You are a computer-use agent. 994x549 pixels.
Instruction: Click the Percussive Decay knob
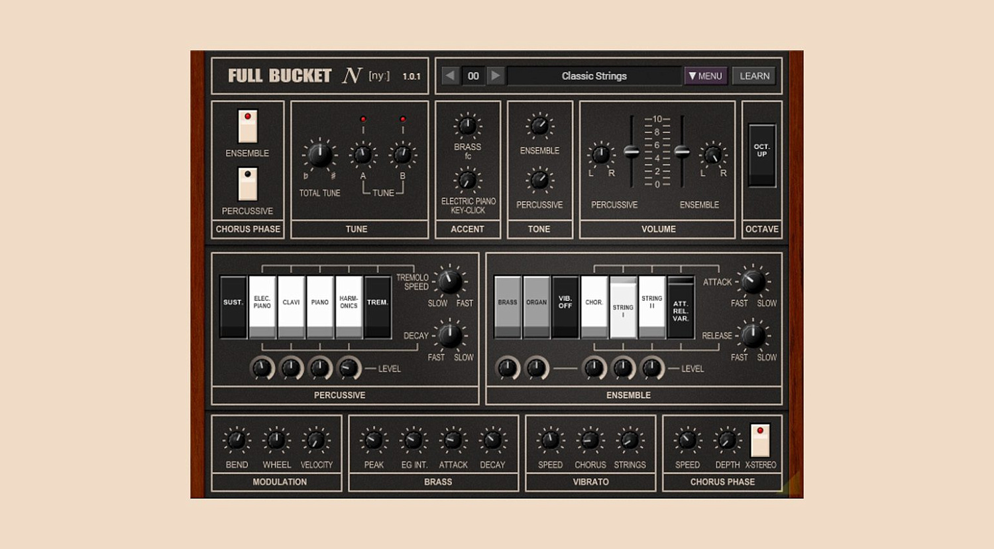coord(451,336)
